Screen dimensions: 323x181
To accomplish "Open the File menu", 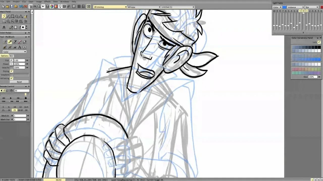I will [2, 2].
